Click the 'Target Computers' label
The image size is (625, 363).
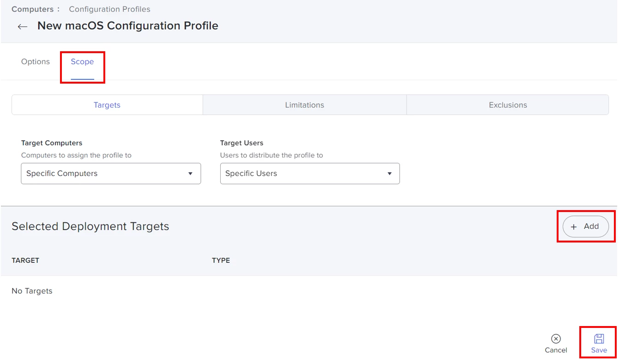point(52,143)
